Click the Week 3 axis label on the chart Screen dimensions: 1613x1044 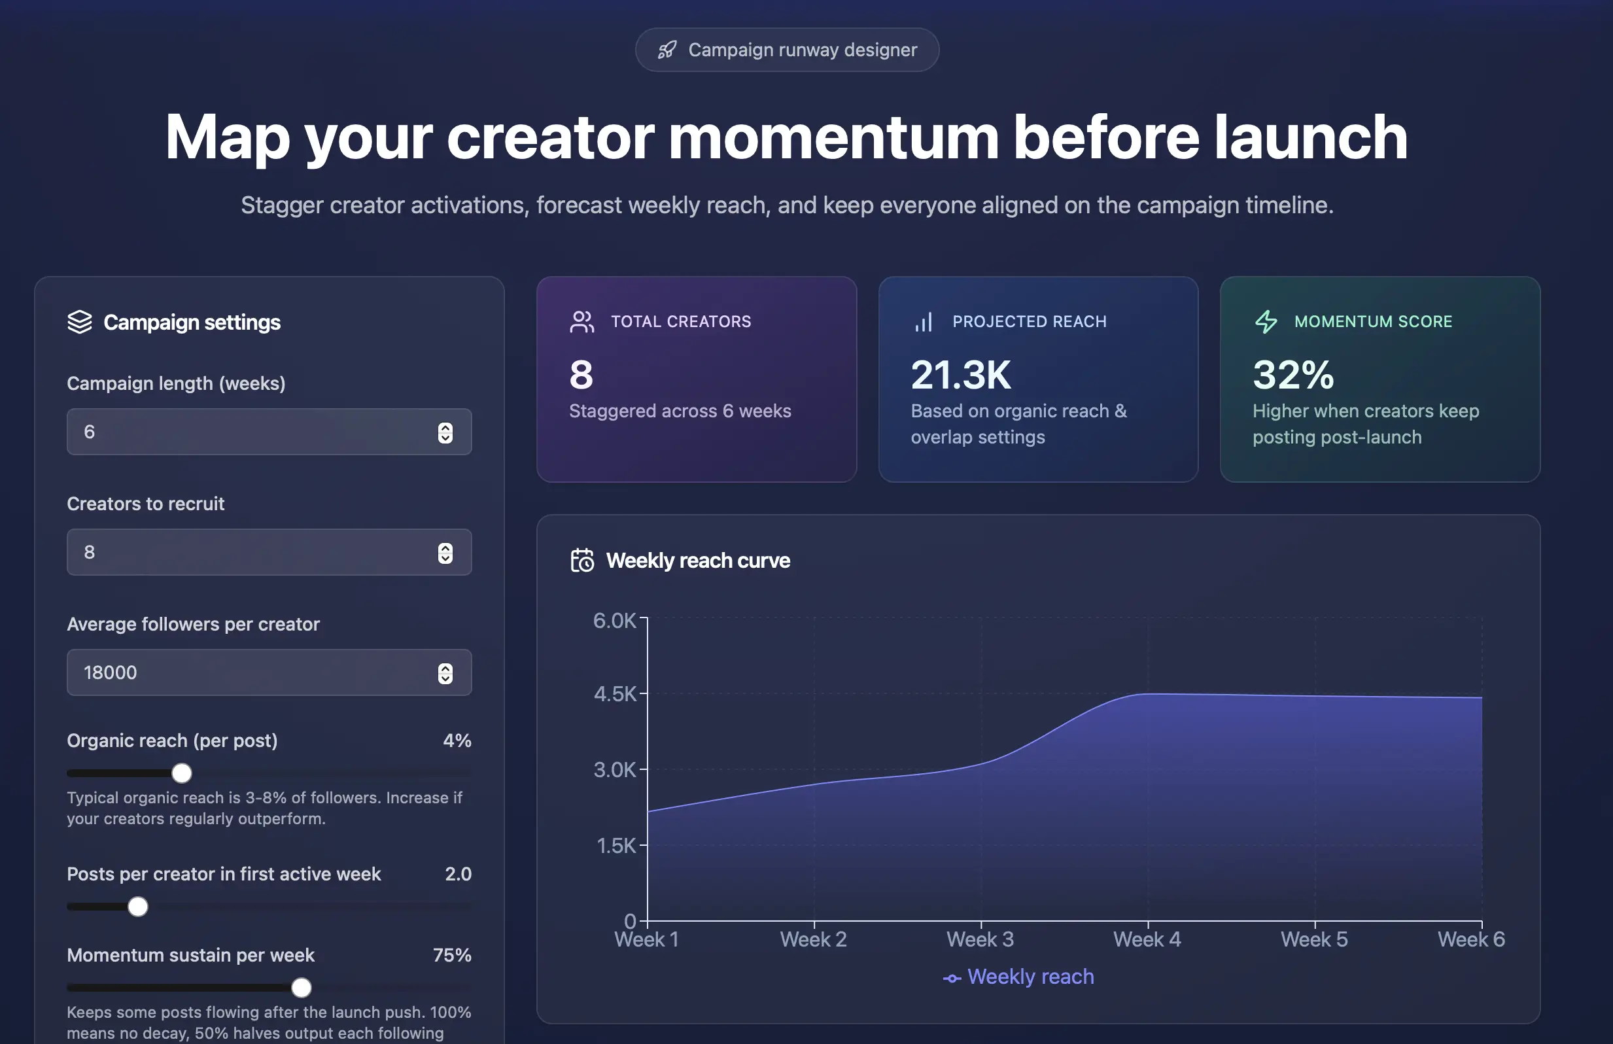pos(979,938)
